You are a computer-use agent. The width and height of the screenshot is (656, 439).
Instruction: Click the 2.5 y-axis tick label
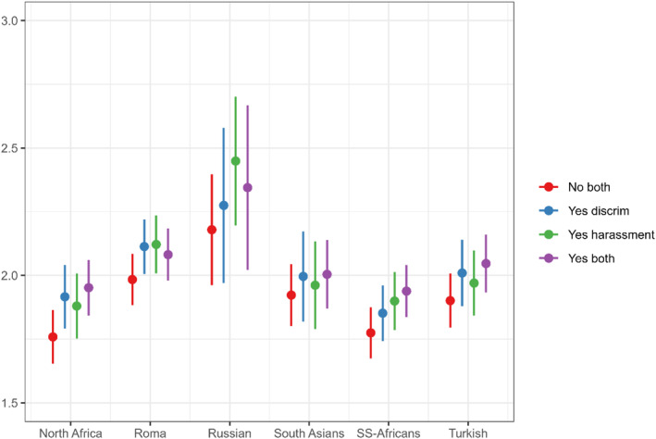coord(15,148)
